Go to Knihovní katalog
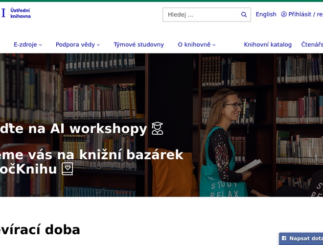The height and width of the screenshot is (245, 323). click(268, 45)
